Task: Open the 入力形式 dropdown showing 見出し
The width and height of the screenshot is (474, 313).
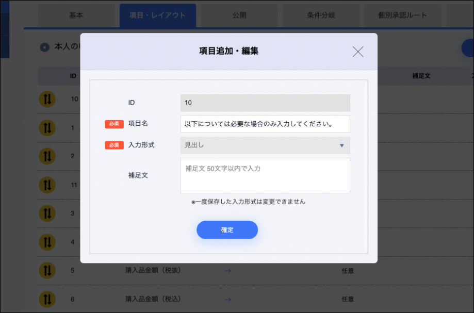Action: tap(265, 145)
